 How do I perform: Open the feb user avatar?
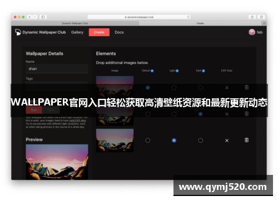click(252, 32)
